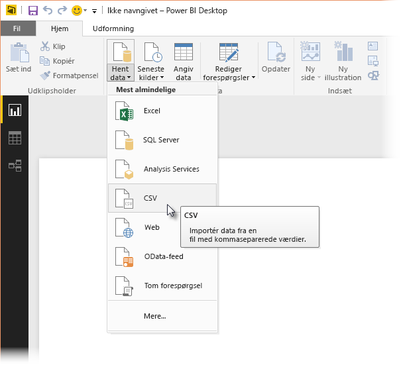Select the Formatpensel tool
401x365 pixels.
click(x=69, y=76)
